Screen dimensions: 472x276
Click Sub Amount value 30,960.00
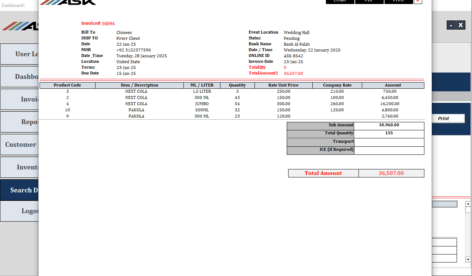click(x=389, y=126)
